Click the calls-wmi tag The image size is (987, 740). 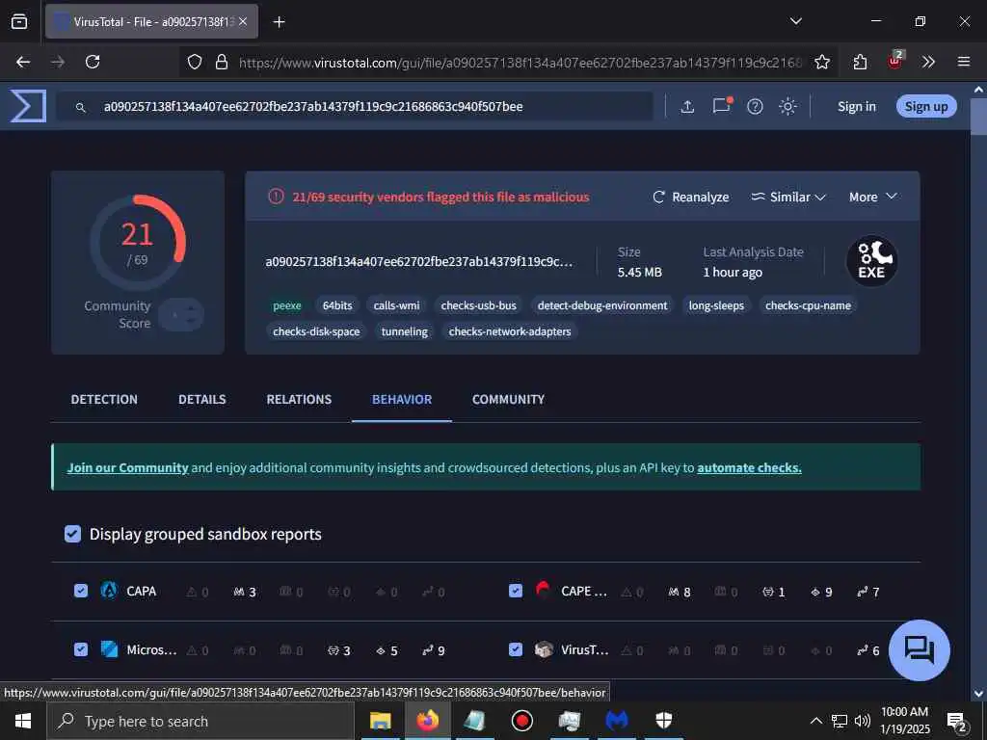pyautogui.click(x=396, y=305)
